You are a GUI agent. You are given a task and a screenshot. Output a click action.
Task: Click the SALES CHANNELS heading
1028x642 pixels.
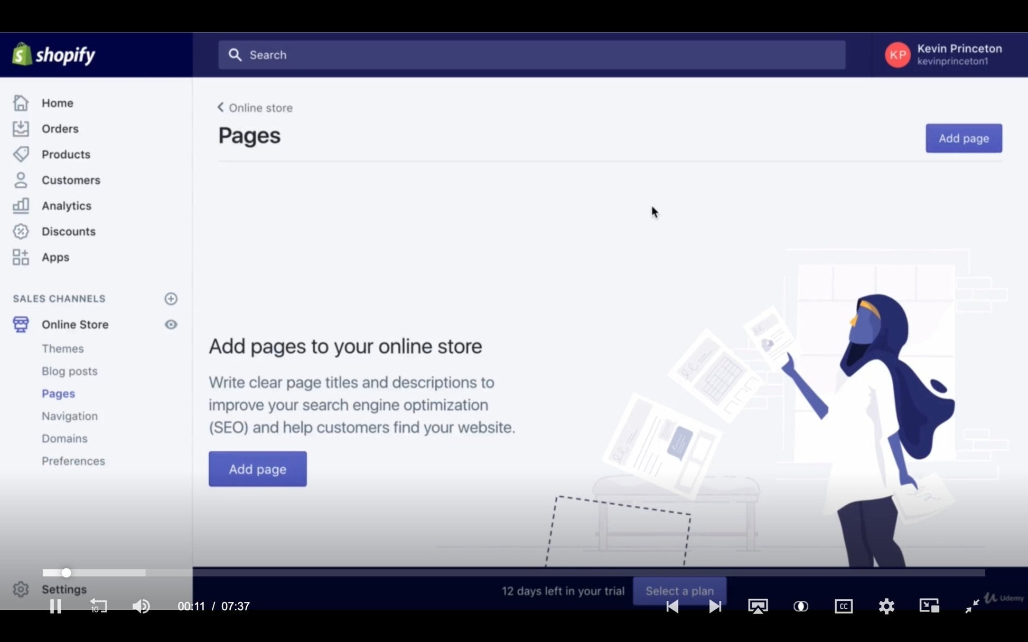[59, 299]
